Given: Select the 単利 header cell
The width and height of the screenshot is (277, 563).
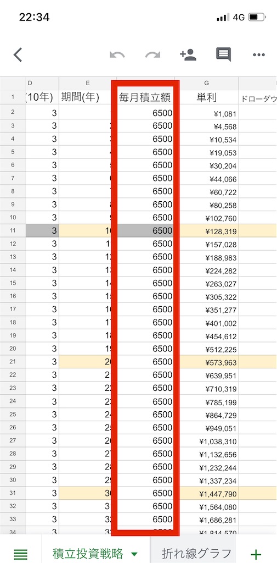Looking at the screenshot, I should coord(207,97).
